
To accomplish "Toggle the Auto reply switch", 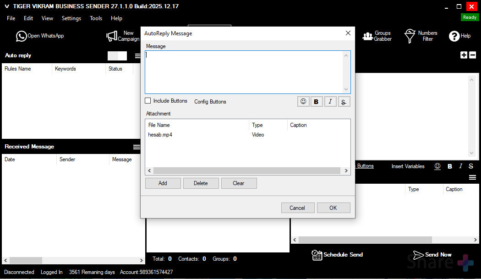I will (x=117, y=55).
